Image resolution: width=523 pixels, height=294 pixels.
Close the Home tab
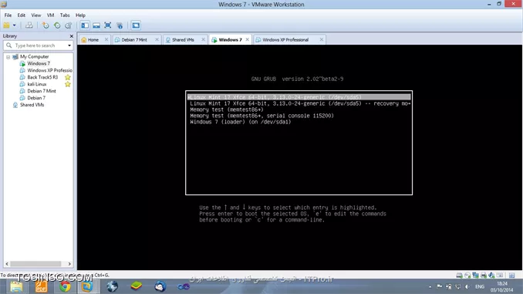coord(106,39)
